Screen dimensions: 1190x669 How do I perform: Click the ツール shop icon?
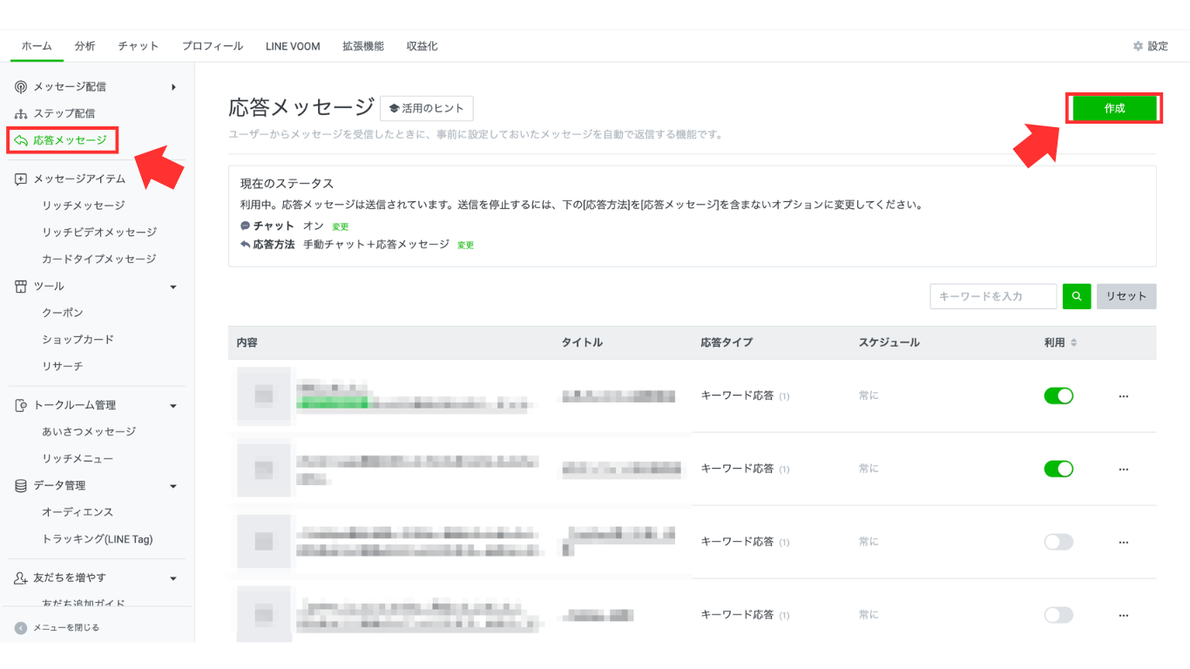pyautogui.click(x=21, y=286)
